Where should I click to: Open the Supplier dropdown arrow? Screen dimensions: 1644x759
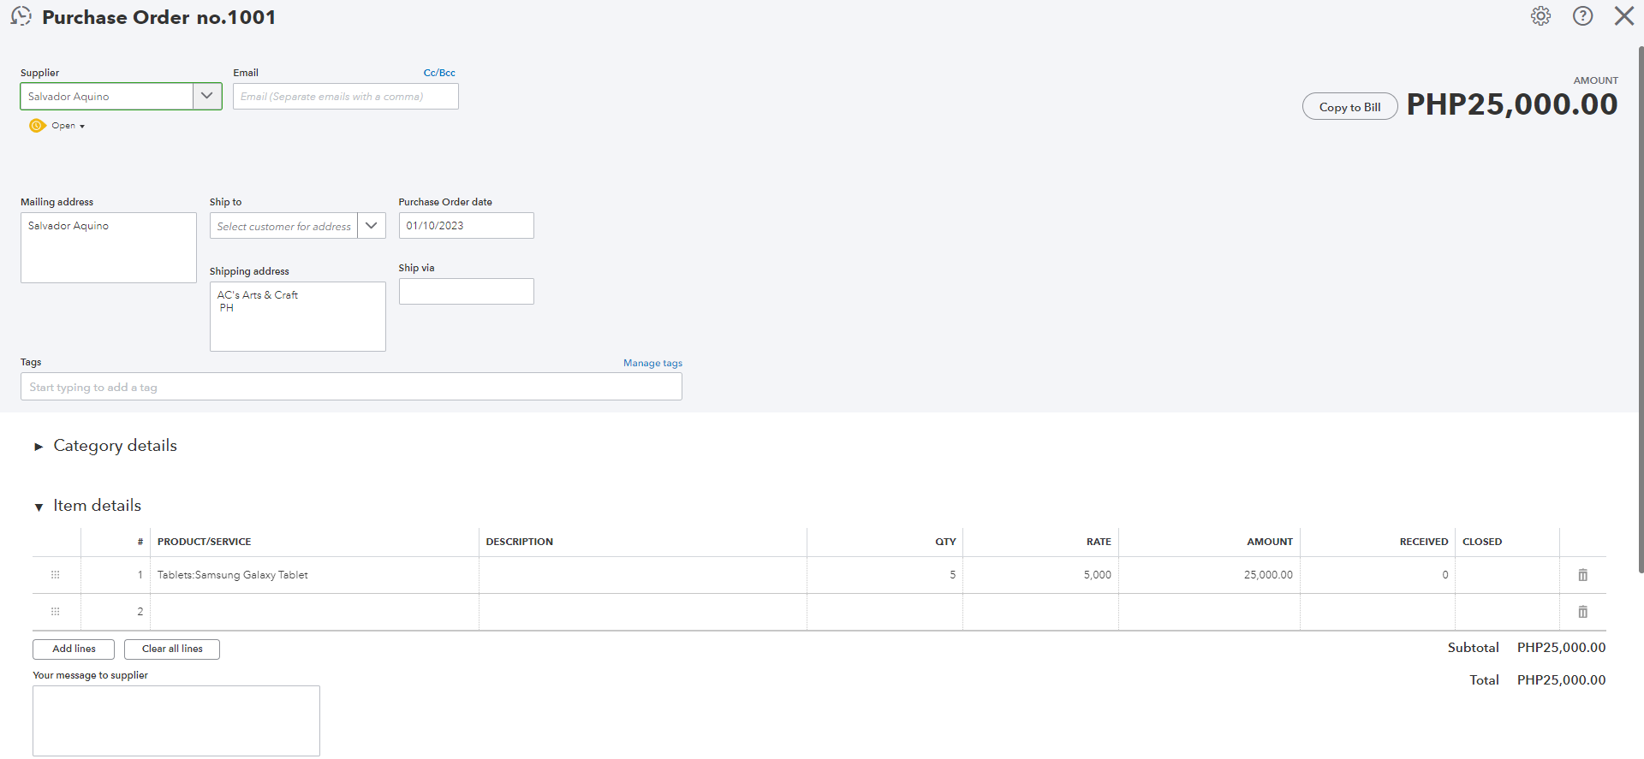pyautogui.click(x=206, y=96)
